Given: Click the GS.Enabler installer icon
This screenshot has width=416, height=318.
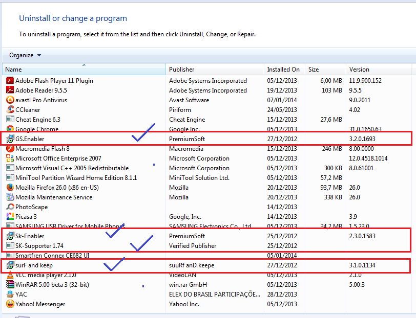Looking at the screenshot, I should click(10, 139).
